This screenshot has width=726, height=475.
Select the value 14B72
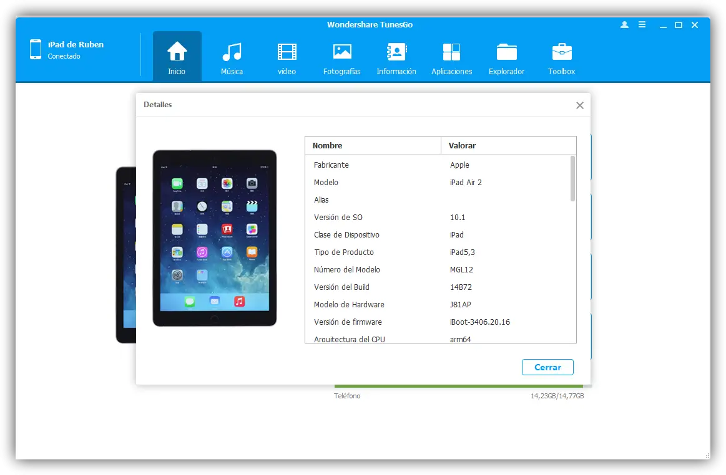[461, 287]
